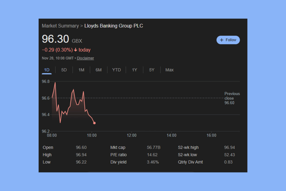This screenshot has width=286, height=191.
Task: Select the 1D time range tab
Action: coord(46,70)
